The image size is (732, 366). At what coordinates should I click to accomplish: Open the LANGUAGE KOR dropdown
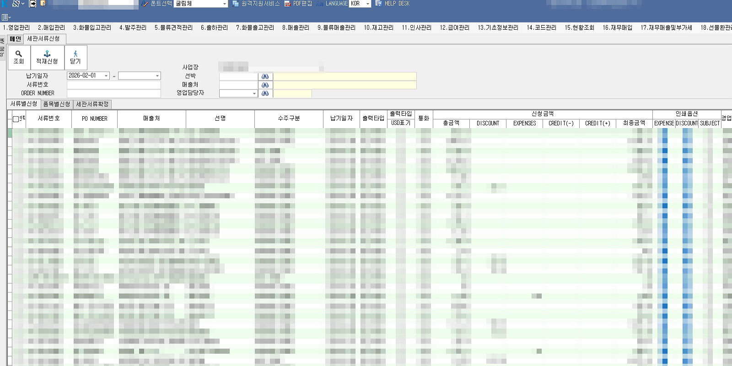click(367, 4)
